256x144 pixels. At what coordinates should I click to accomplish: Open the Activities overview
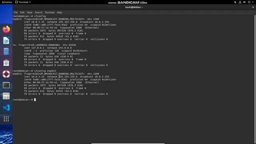pyautogui.click(x=7, y=2)
